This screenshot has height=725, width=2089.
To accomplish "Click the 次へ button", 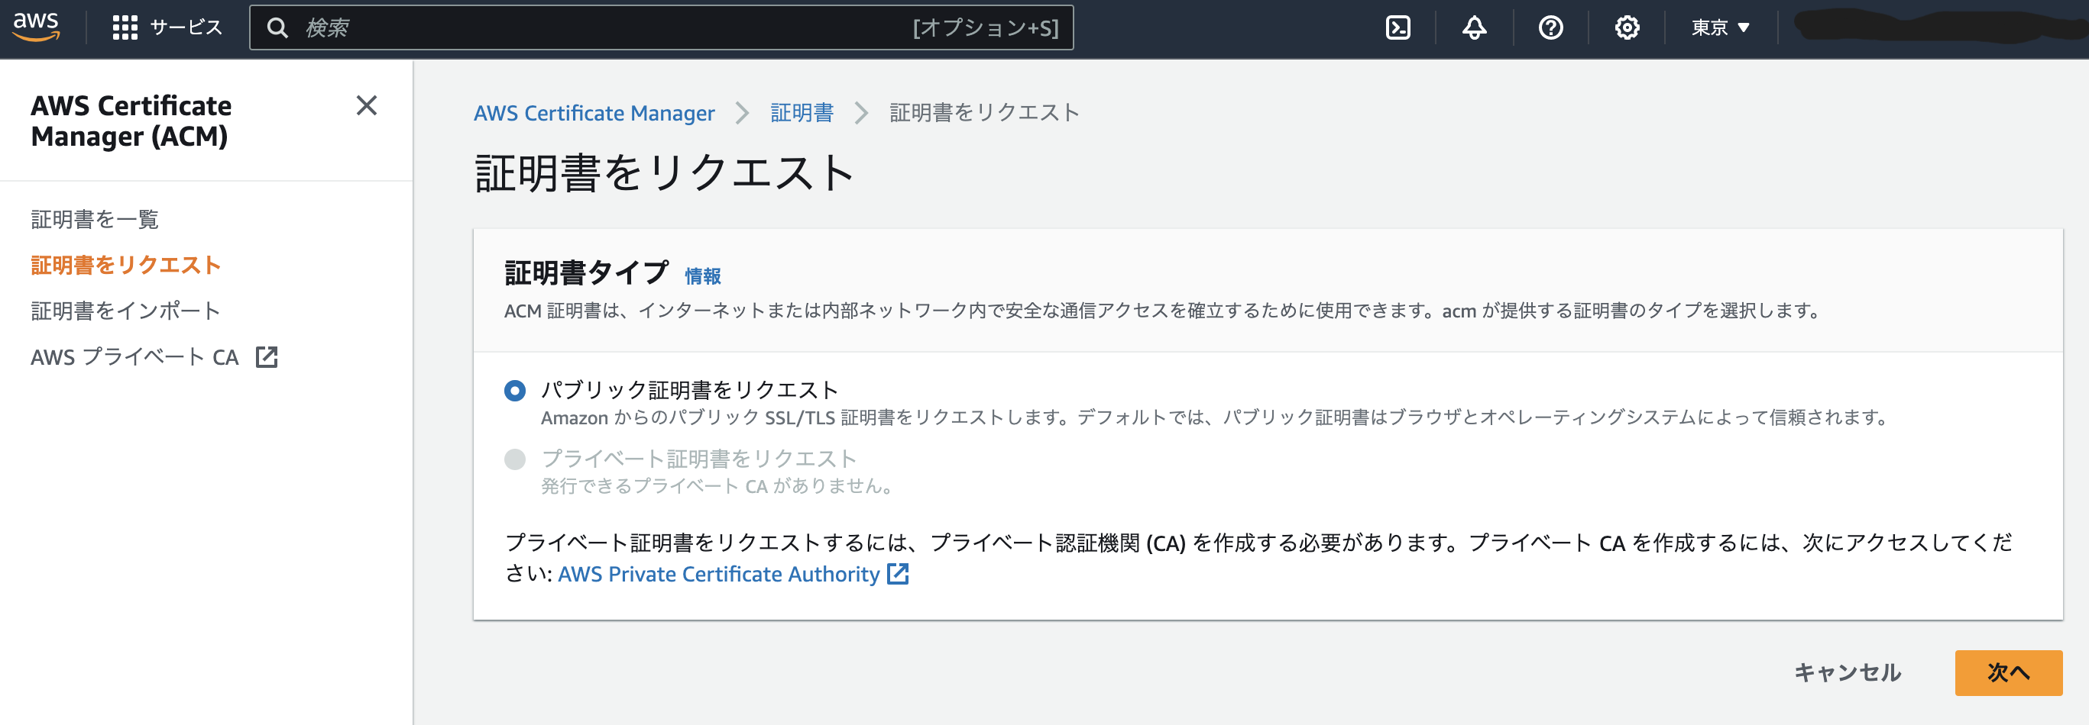I will tap(2008, 672).
